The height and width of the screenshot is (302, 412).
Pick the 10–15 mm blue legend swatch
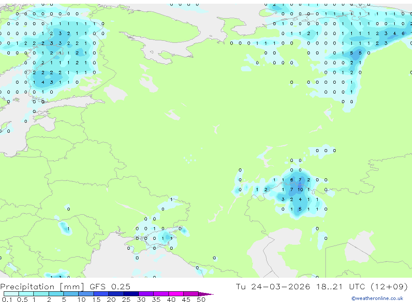point(86,294)
